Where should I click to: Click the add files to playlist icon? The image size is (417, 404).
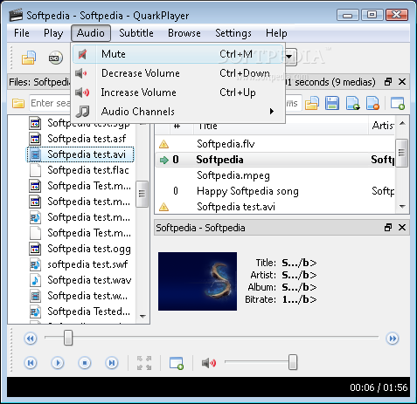[352, 103]
